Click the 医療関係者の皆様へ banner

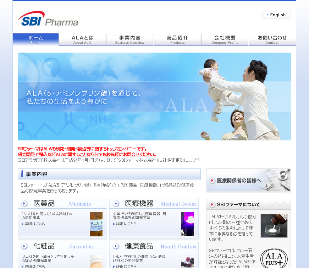pyautogui.click(x=248, y=180)
